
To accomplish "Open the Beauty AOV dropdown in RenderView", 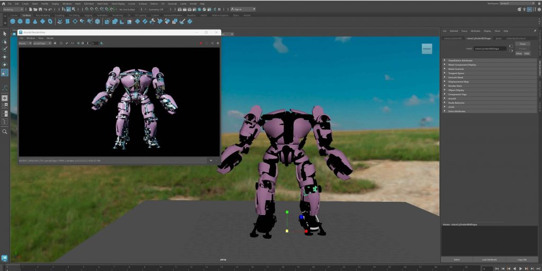I will (x=25, y=43).
